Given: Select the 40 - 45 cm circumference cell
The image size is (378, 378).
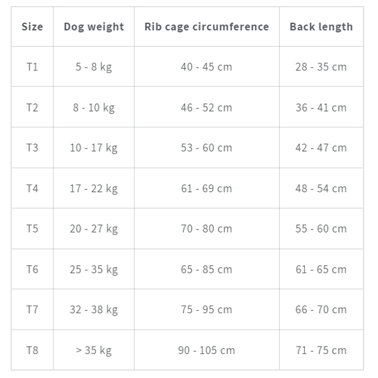Looking at the screenshot, I should (207, 67).
